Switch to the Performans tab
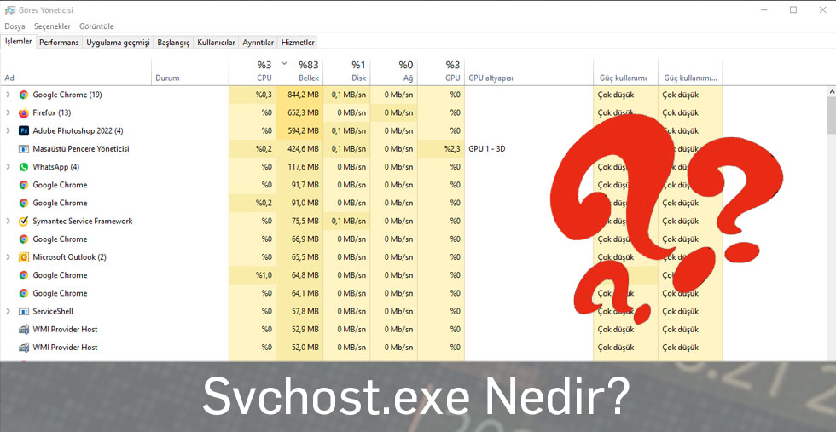The image size is (836, 432). [x=59, y=43]
